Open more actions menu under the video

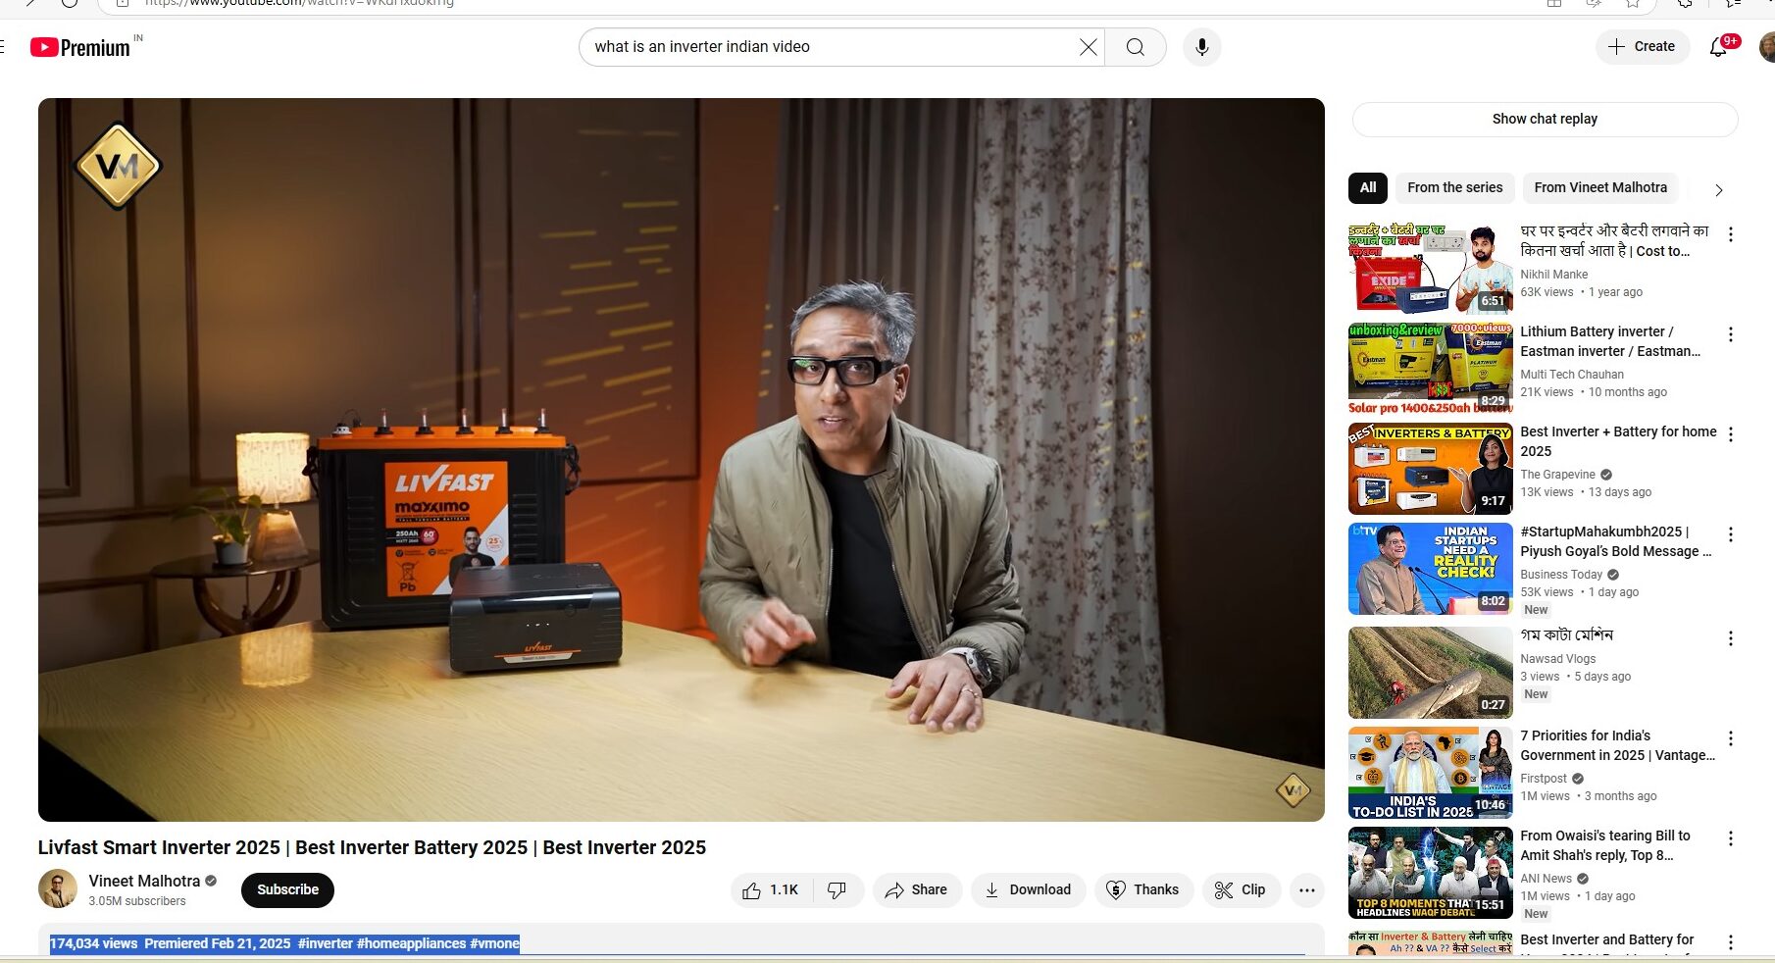click(1306, 889)
